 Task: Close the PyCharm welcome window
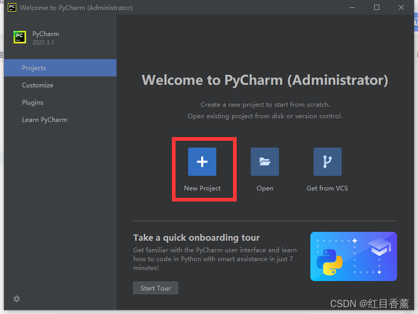click(401, 7)
